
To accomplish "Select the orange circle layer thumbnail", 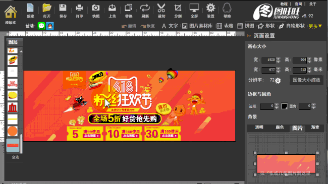I will pyautogui.click(x=13, y=131).
